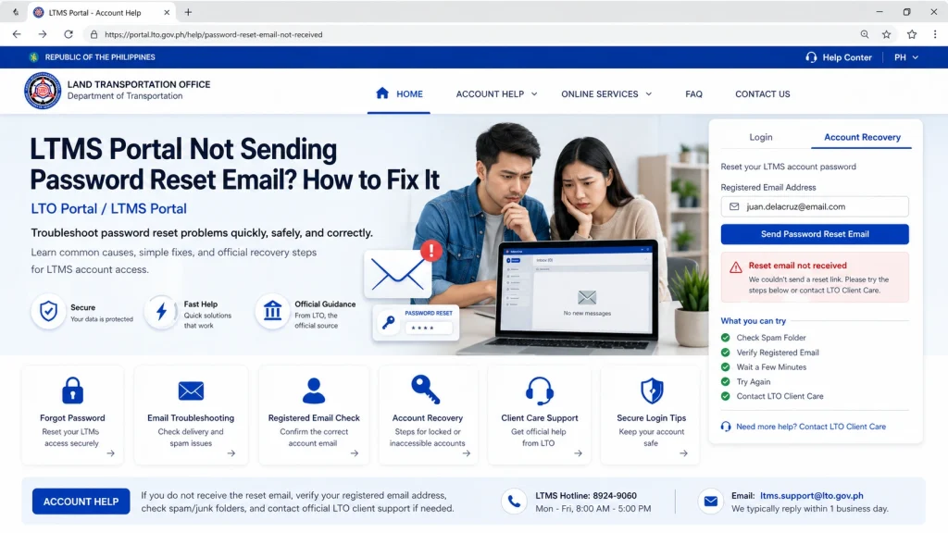Click the Verify Registered Email item
The image size is (948, 533).
(x=778, y=353)
